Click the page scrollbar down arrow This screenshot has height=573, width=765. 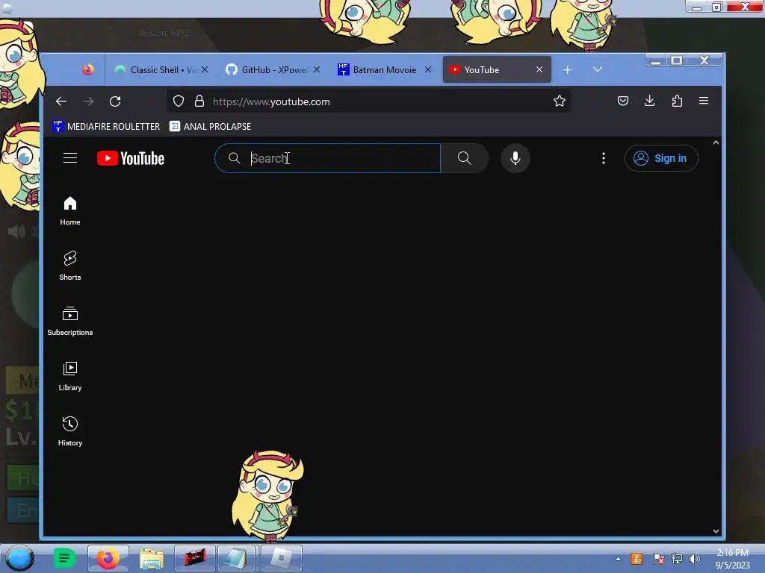pos(716,531)
